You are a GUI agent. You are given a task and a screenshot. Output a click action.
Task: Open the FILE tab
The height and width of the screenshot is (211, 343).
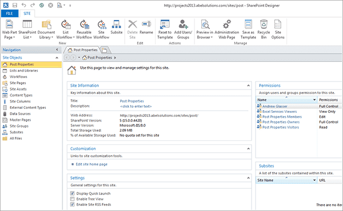(9, 14)
